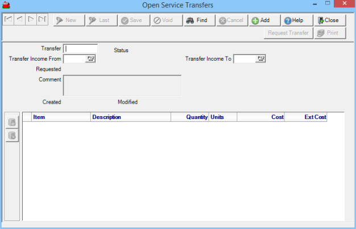Jump to the last record arrow
Viewport: 356px width, 229px height.
(43, 20)
